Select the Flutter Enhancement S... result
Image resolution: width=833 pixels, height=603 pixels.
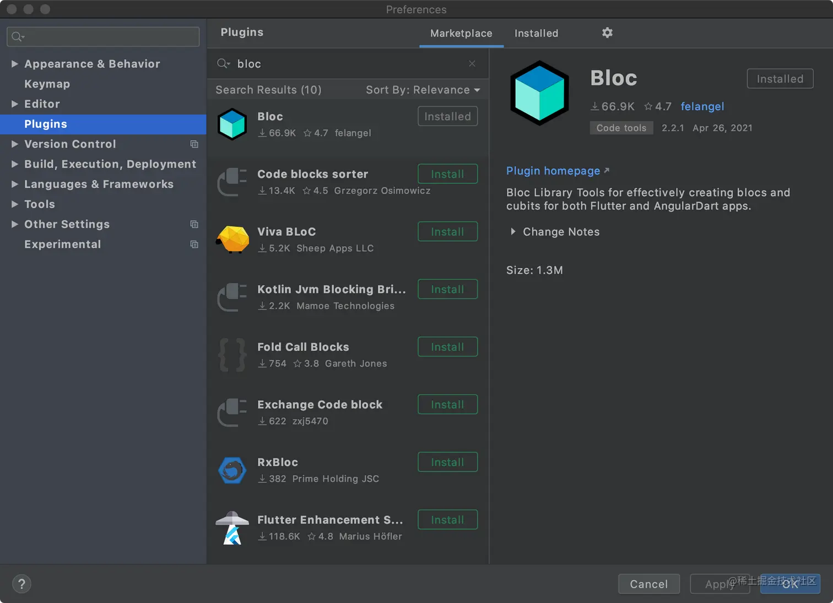click(330, 520)
